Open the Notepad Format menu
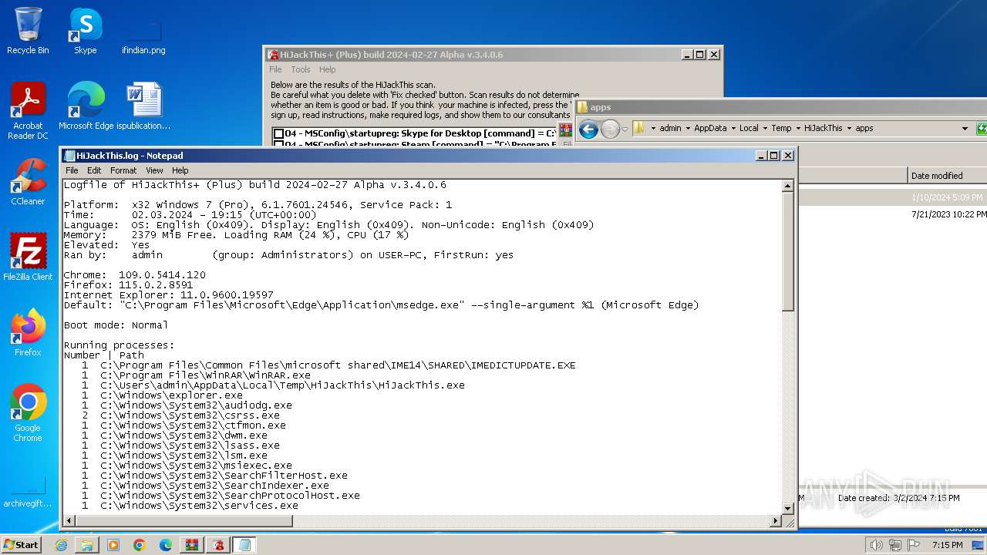This screenshot has width=987, height=555. point(123,170)
